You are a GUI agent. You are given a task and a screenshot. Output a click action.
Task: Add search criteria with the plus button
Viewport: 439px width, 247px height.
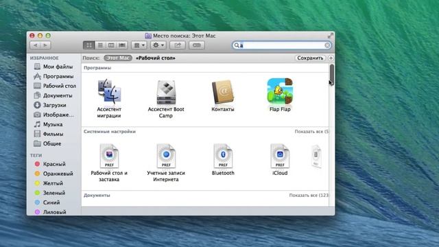pos(331,58)
